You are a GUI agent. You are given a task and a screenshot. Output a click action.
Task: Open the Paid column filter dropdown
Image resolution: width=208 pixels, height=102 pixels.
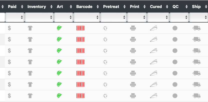(15, 17)
